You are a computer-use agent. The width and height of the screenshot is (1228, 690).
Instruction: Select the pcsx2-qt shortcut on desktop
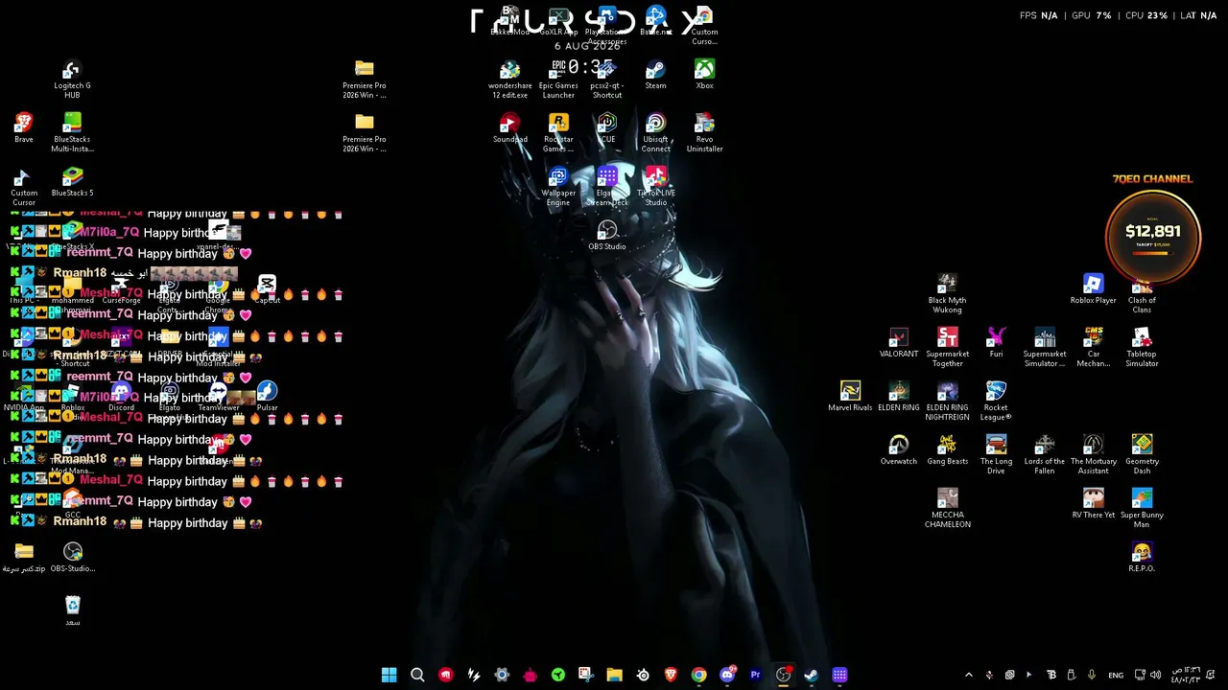click(x=607, y=80)
